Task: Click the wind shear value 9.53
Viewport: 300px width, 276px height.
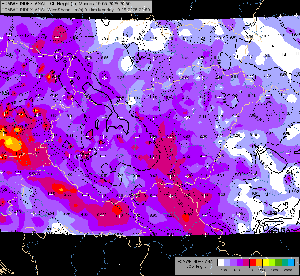Action: click(x=270, y=134)
